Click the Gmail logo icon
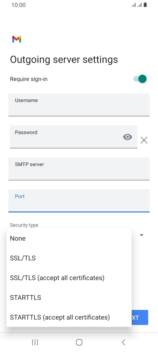The height and width of the screenshot is (352, 158). 17,39
